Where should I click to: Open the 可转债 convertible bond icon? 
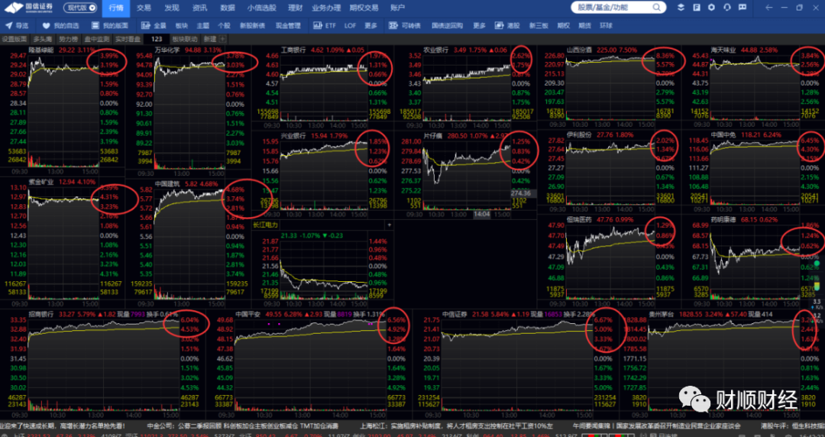(393, 25)
